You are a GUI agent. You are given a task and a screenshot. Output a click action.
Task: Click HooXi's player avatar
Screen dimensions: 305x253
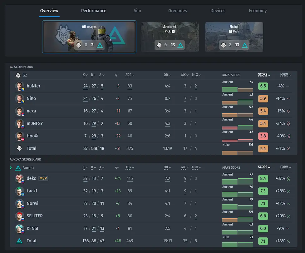[20, 136]
